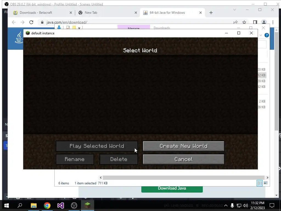The image size is (281, 211).
Task: Go forward in Chrome history
Action: [23, 22]
